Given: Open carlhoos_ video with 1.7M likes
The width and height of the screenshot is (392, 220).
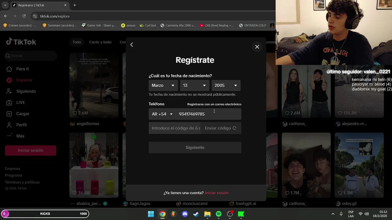Looking at the screenshot, I should coord(306,165).
